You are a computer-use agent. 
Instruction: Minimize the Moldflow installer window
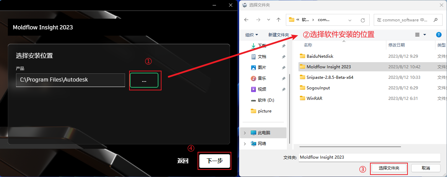[215, 5]
